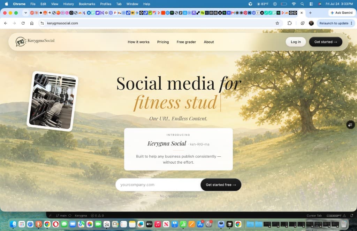Viewport: 357px width, 231px height.
Task: Click the Get started button in the navbar
Action: [x=326, y=42]
